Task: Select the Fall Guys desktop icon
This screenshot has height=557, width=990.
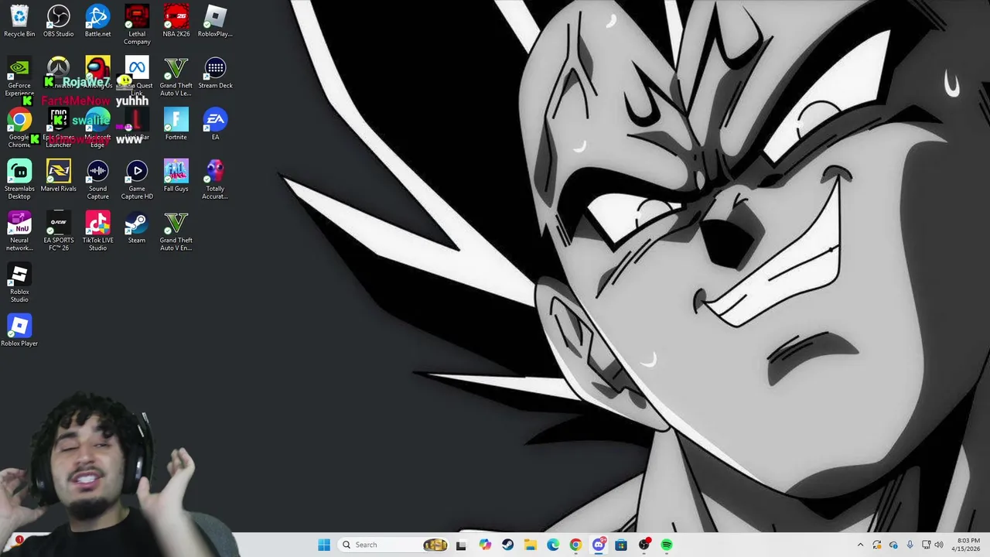Action: (176, 176)
